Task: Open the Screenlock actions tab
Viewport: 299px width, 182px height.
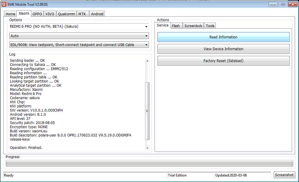Action: 193,26
